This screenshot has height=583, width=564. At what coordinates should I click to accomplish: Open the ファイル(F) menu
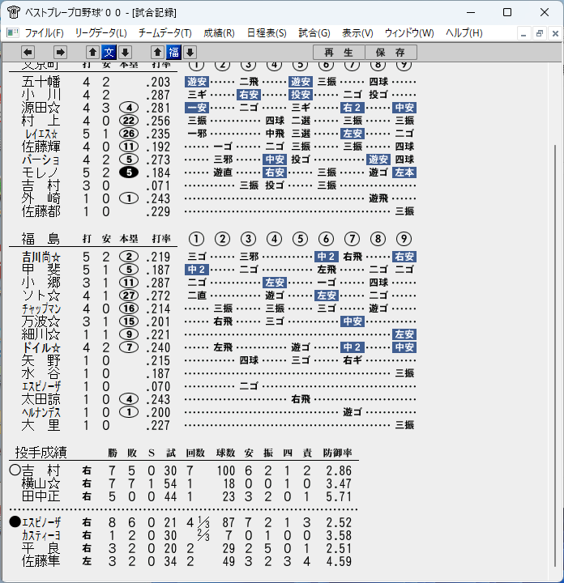(x=45, y=33)
